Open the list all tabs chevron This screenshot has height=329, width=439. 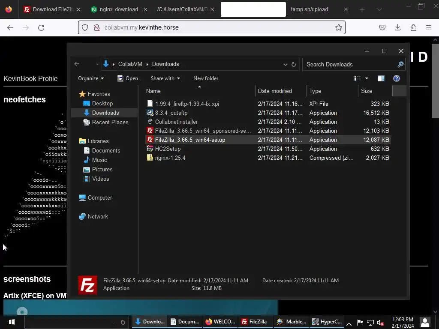coord(379,9)
